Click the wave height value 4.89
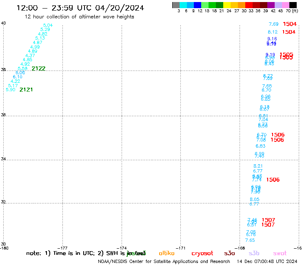 33,51
